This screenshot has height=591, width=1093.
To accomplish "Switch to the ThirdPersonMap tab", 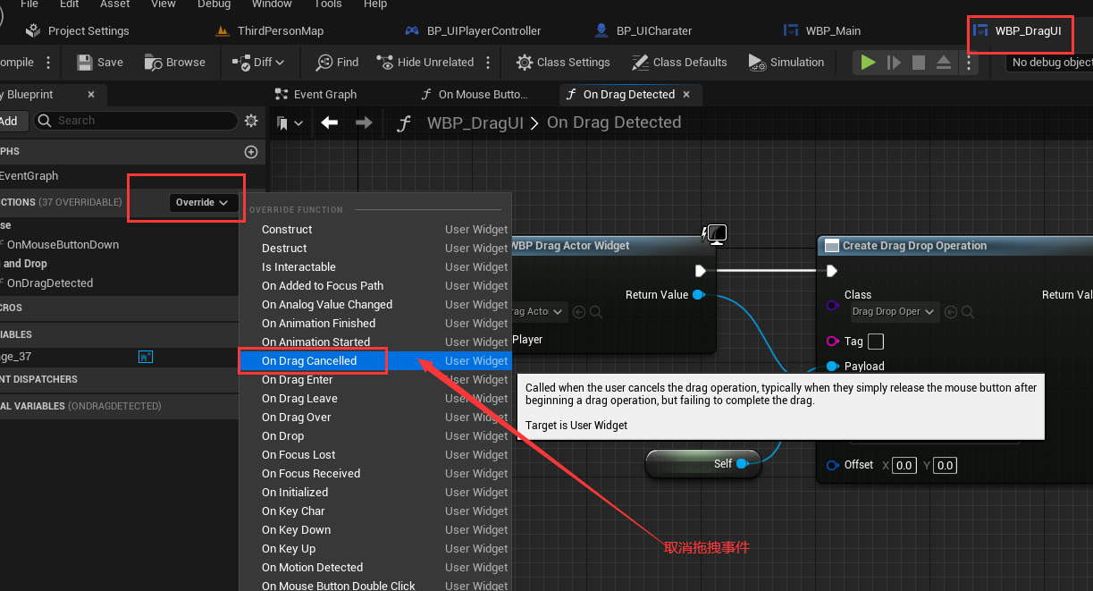I will coord(271,30).
